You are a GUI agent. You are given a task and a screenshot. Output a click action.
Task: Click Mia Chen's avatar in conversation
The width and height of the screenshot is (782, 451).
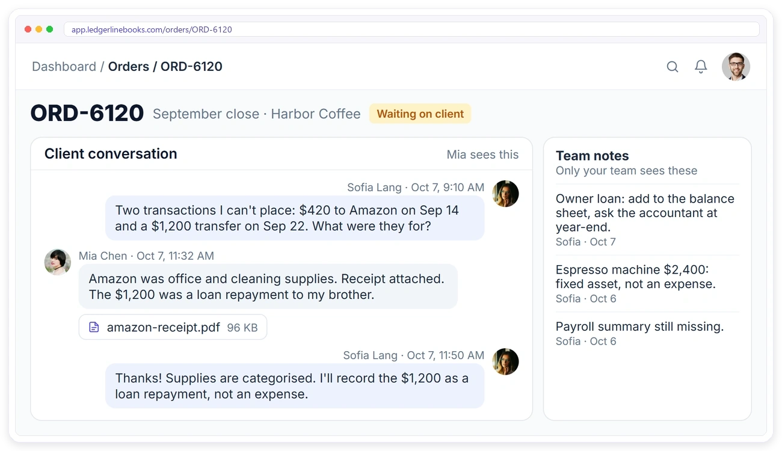point(58,262)
